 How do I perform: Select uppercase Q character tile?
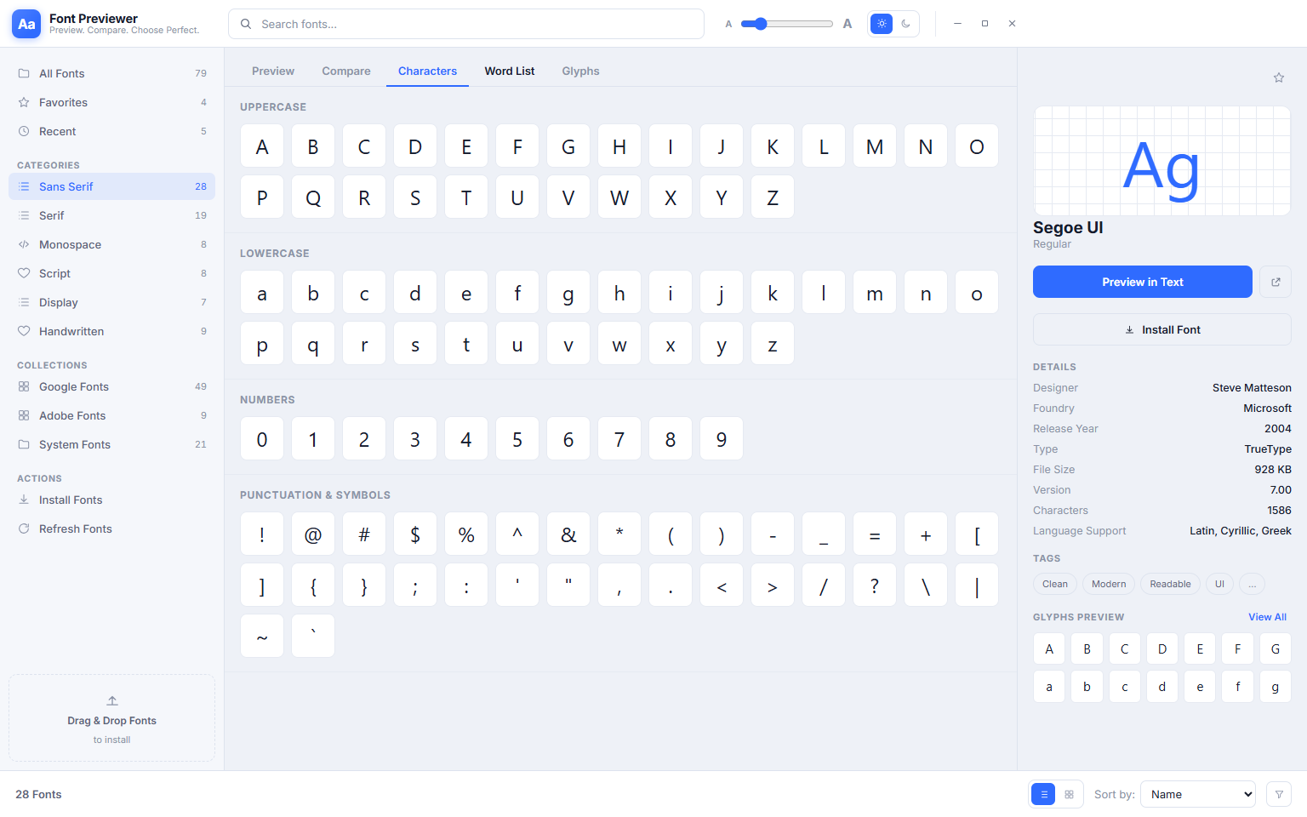pyautogui.click(x=313, y=197)
